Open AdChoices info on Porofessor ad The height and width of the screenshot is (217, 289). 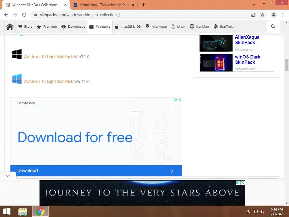click(175, 100)
